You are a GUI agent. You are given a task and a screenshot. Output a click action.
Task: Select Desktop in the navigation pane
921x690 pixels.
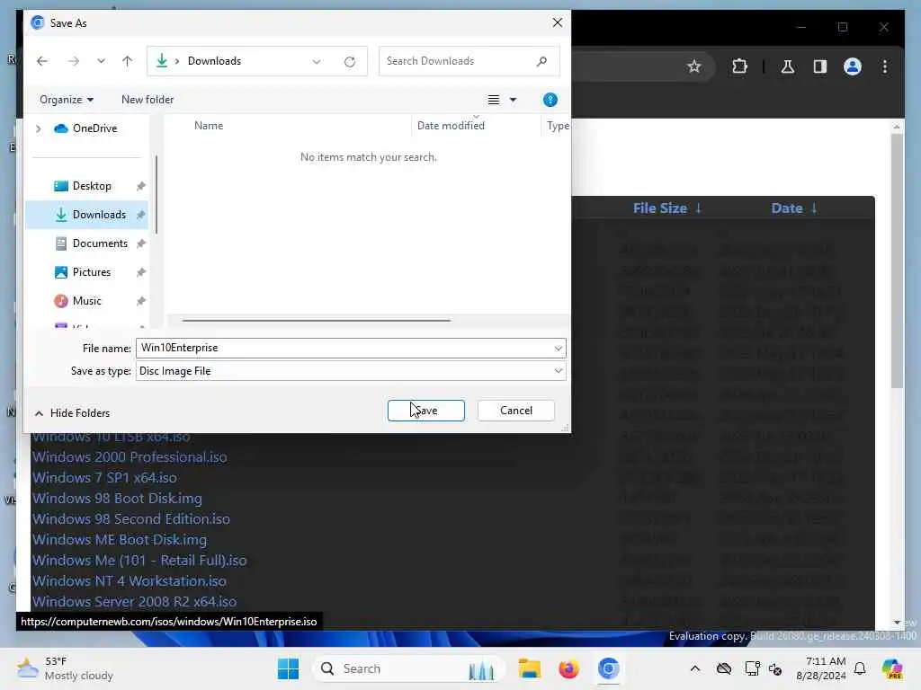88,186
